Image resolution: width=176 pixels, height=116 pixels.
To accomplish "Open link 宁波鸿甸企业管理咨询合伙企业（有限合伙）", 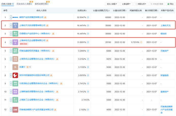I will click(x=39, y=83).
